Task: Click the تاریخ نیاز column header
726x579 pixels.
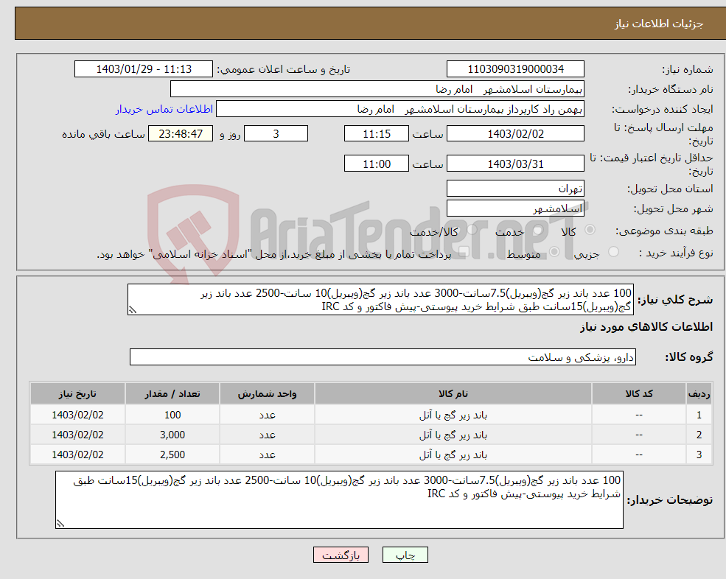Action: pos(78,393)
